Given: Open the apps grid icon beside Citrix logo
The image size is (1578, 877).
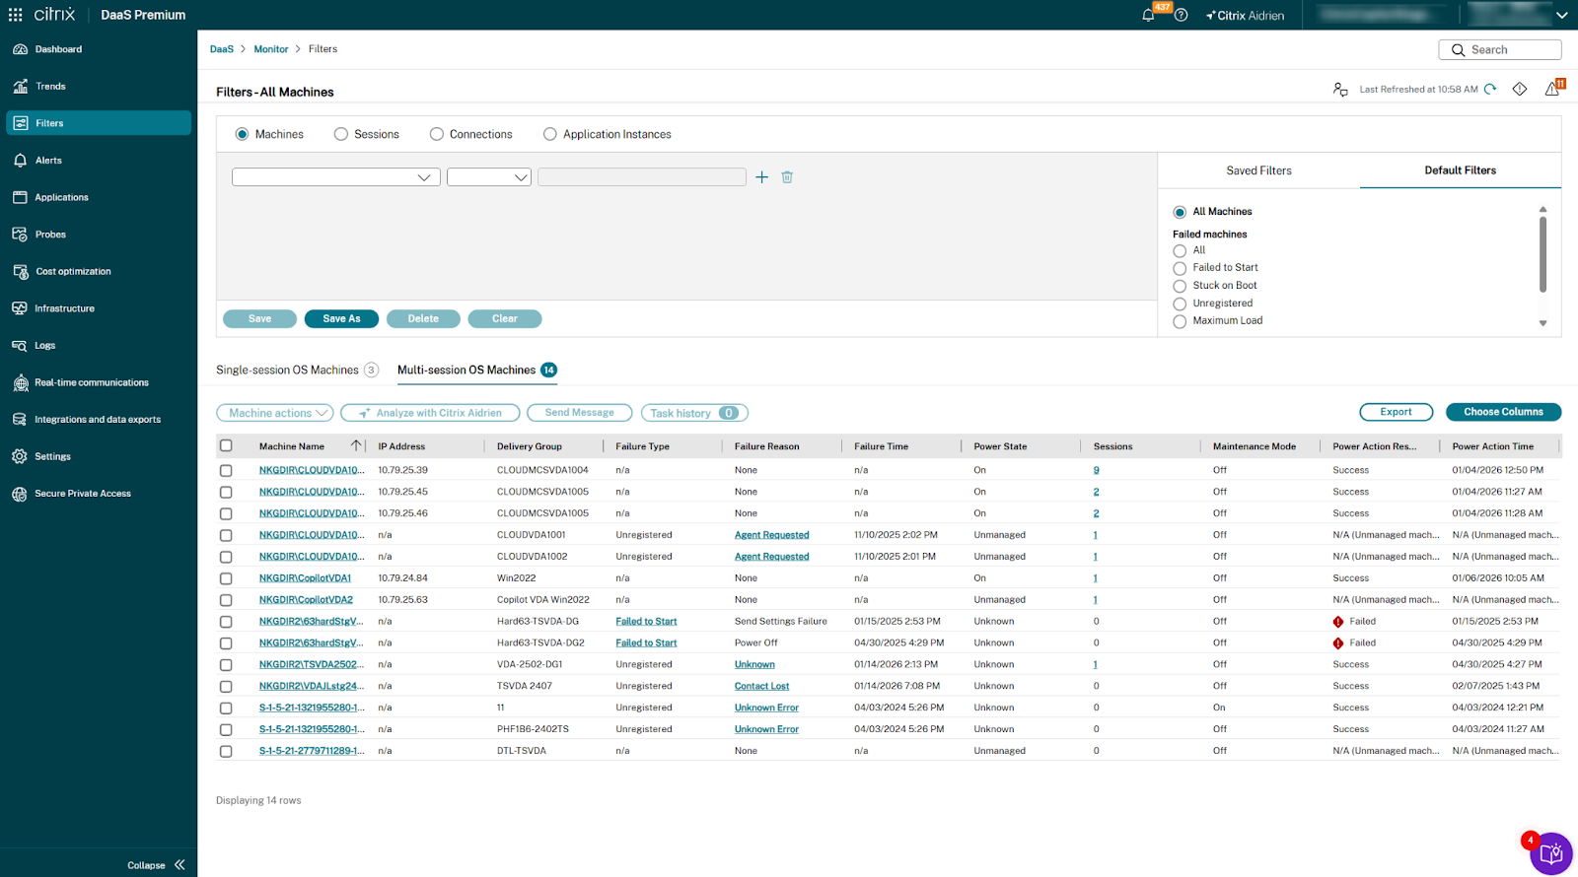Looking at the screenshot, I should click(x=16, y=15).
